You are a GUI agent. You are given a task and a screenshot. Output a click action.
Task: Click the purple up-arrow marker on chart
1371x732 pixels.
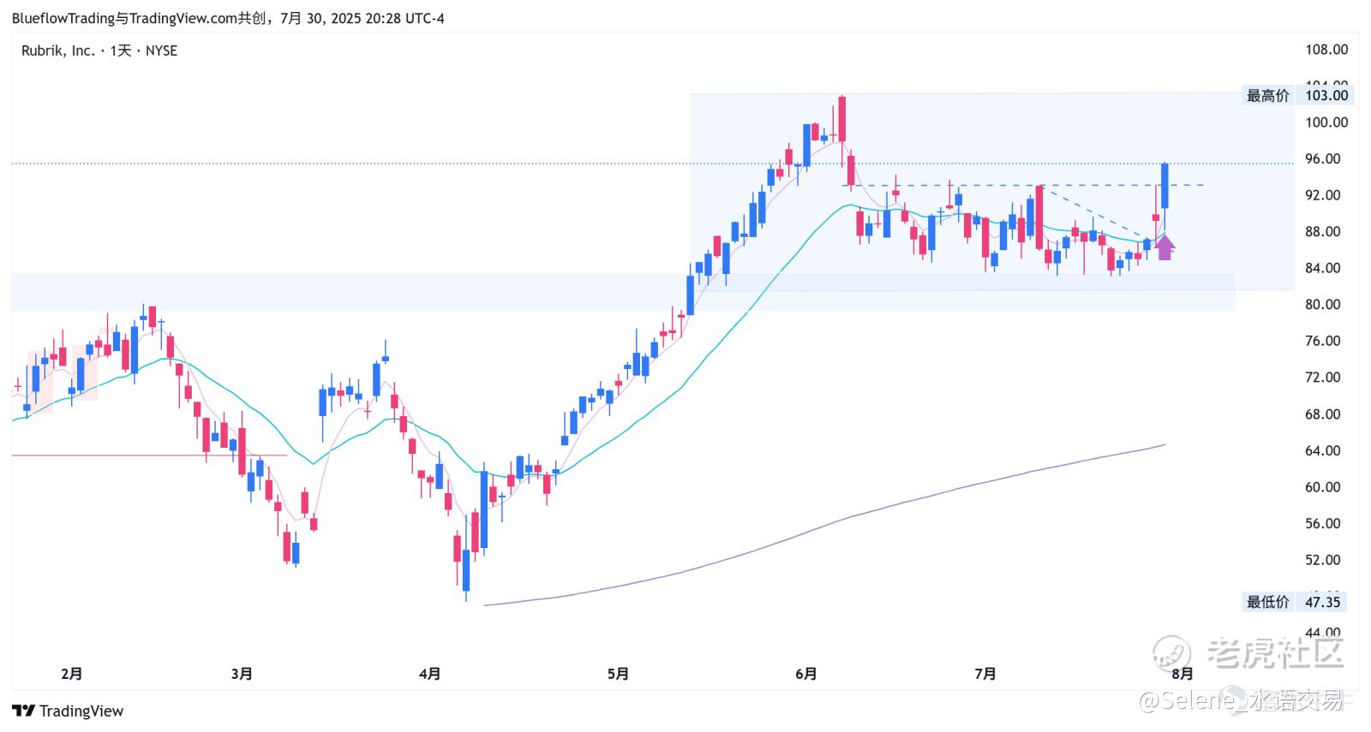tap(1164, 247)
